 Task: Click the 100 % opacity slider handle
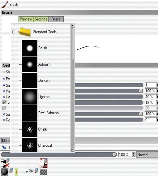114,155
